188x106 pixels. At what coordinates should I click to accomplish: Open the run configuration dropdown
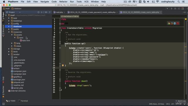167,9
